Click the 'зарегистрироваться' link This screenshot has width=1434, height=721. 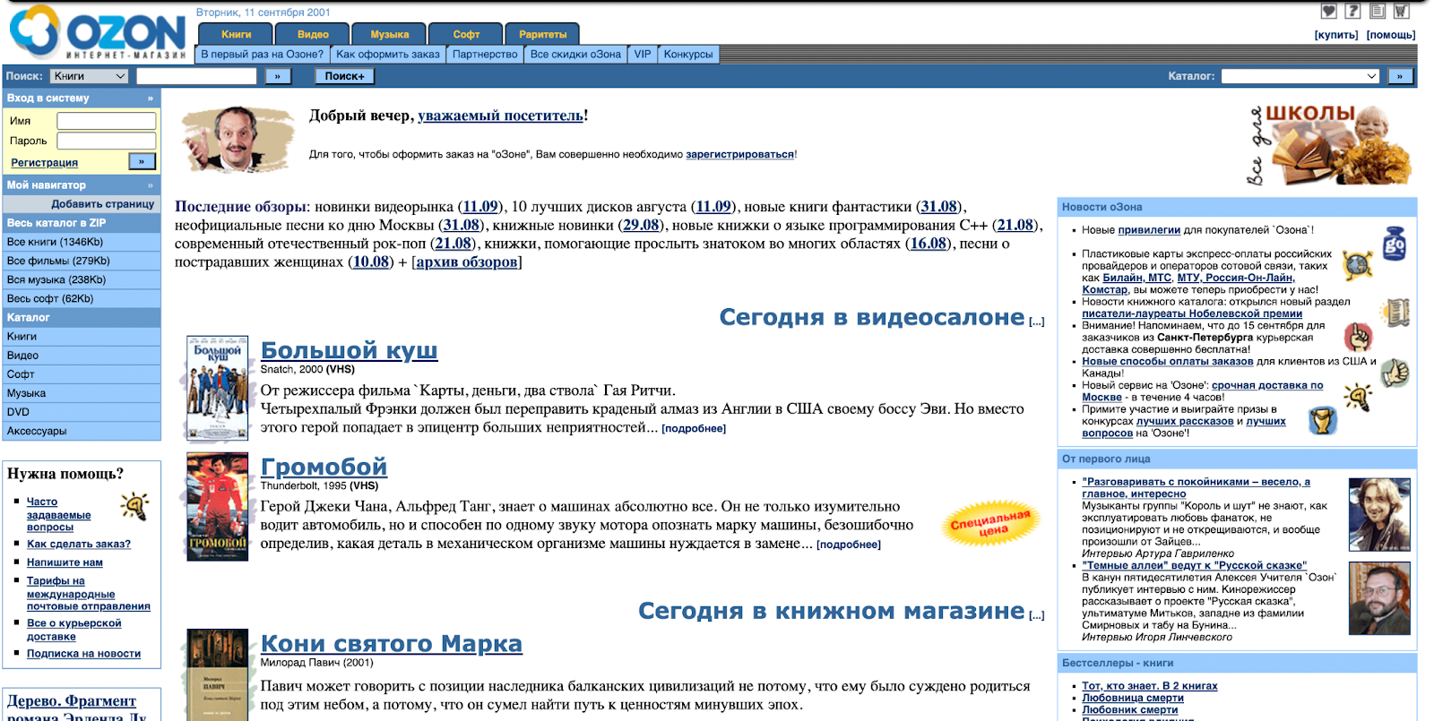(x=739, y=154)
